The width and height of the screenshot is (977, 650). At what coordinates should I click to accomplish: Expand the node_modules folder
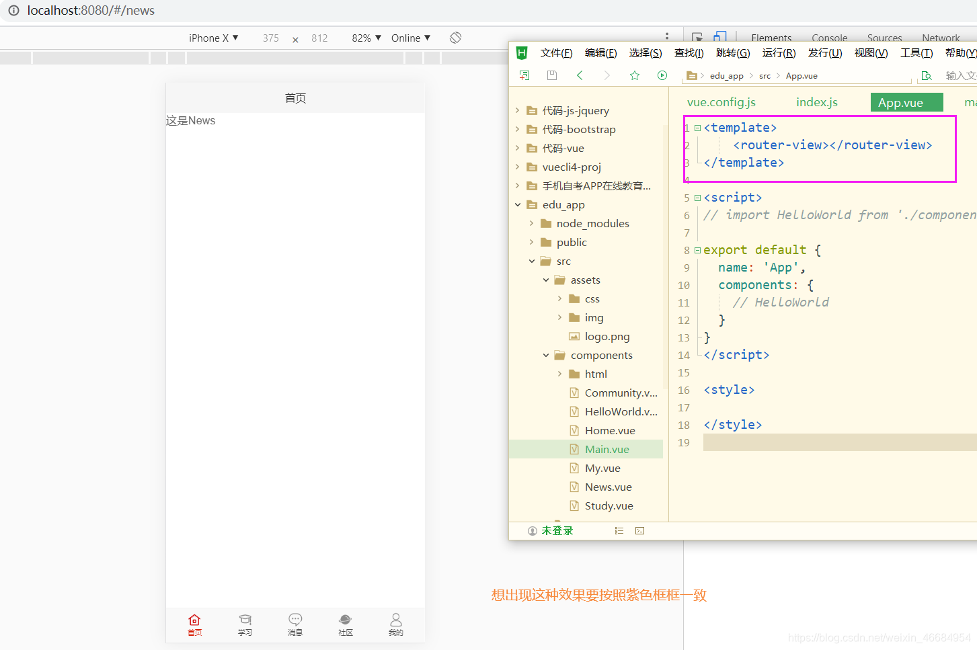(532, 223)
